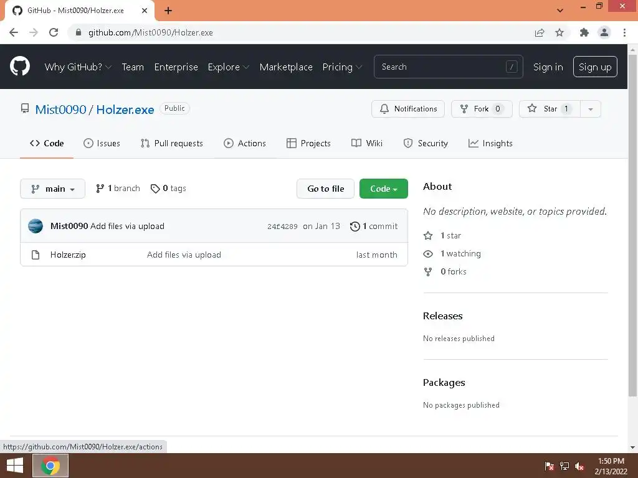This screenshot has height=478, width=638.
Task: Open the main branch selector dropdown
Action: (x=52, y=189)
